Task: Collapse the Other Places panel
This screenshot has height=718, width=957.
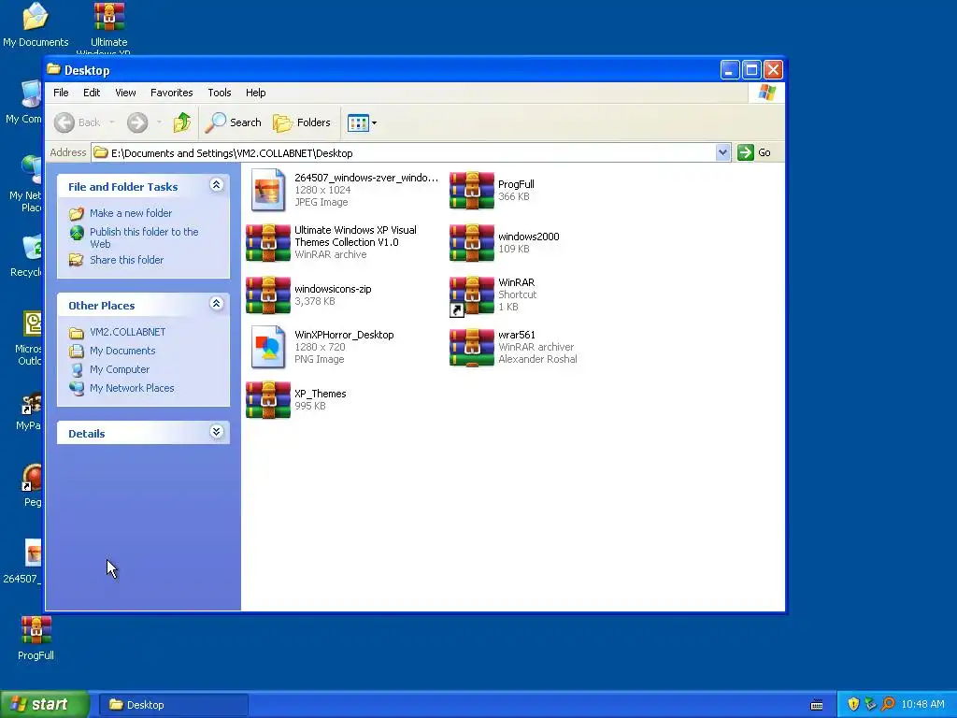Action: click(x=216, y=304)
